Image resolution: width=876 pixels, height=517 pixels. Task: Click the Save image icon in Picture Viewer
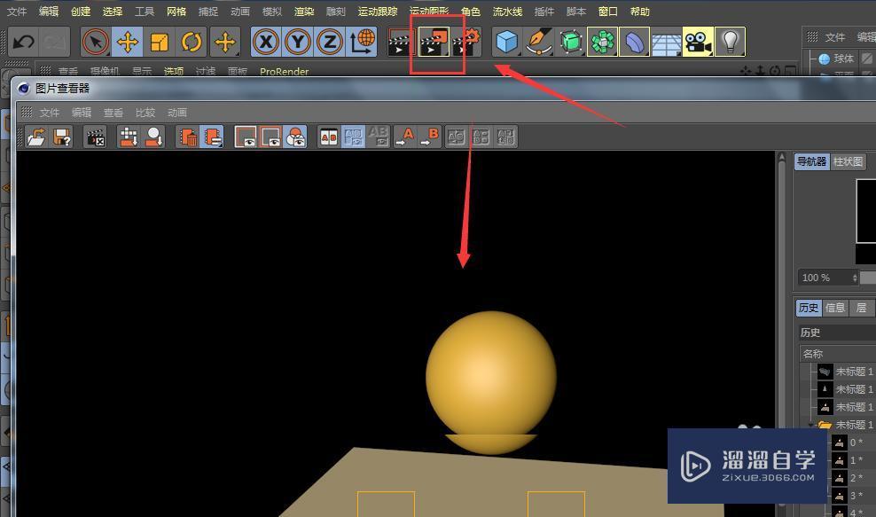coord(59,136)
